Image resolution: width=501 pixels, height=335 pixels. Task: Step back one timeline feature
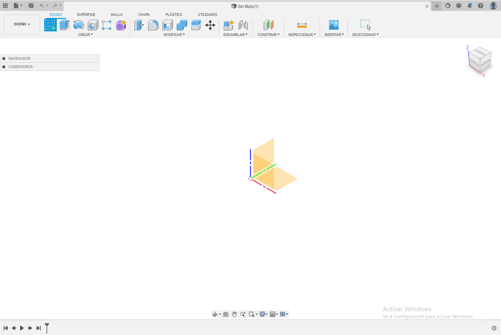(14, 328)
